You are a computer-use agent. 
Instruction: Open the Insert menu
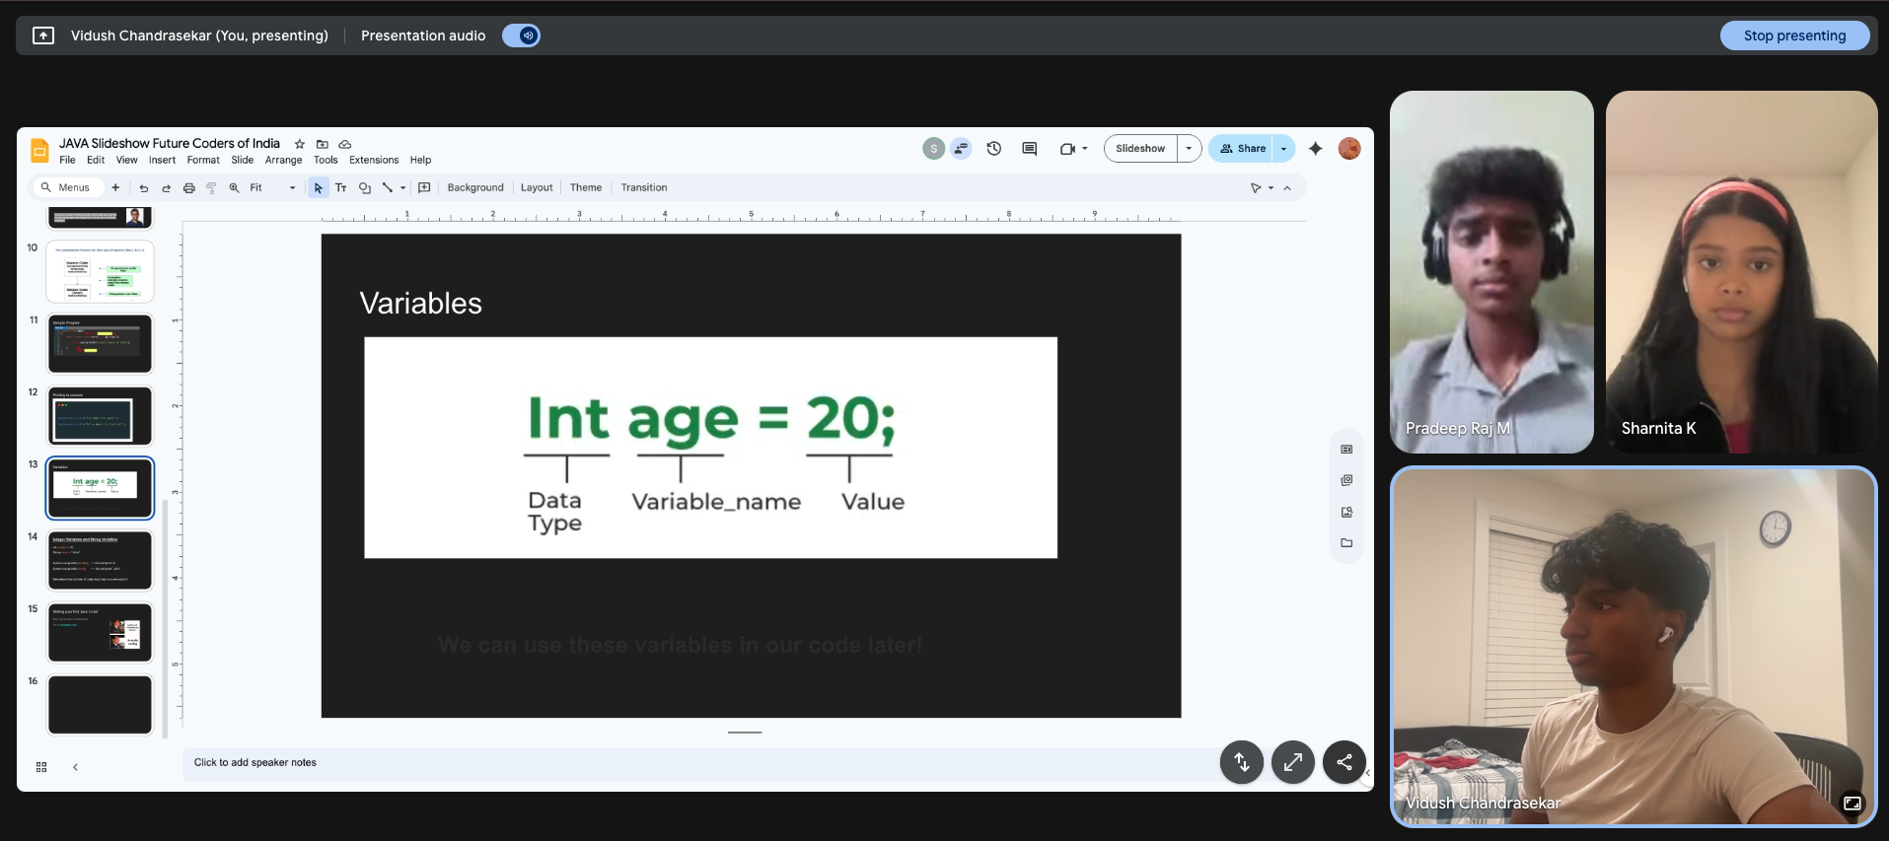162,160
